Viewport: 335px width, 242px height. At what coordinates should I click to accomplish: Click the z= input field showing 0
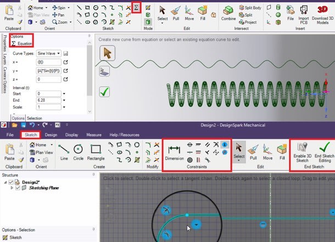(49, 79)
